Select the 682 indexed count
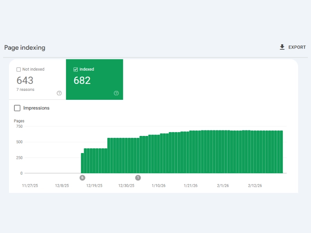Screen dimensions: 311x233 [x=82, y=80]
